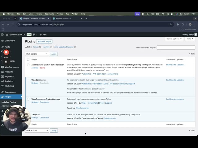Viewport: 198px width, 148px height.
Task: Expand Screen Options panel
Action: click(x=174, y=39)
